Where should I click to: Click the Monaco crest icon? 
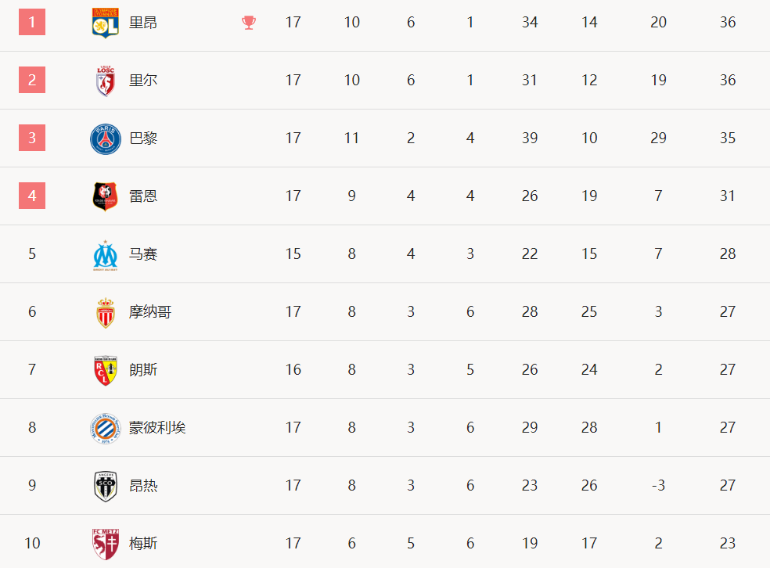pyautogui.click(x=106, y=313)
